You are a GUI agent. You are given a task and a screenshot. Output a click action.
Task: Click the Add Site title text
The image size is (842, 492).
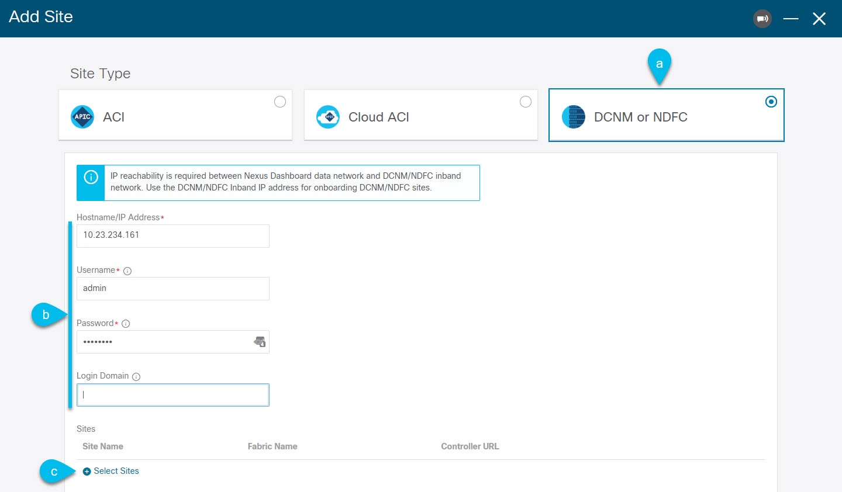[41, 17]
